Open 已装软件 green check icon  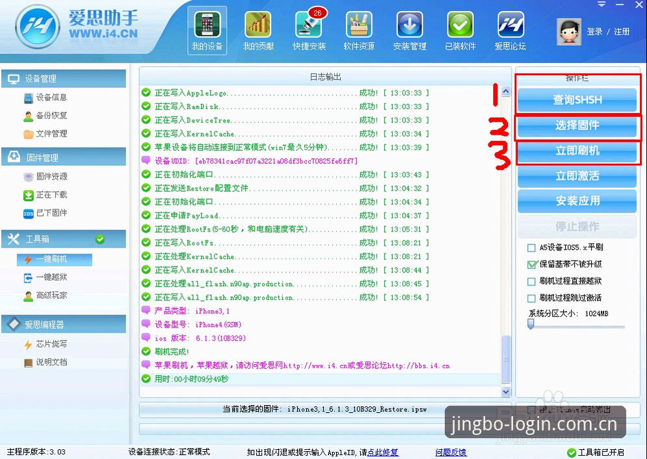click(460, 31)
